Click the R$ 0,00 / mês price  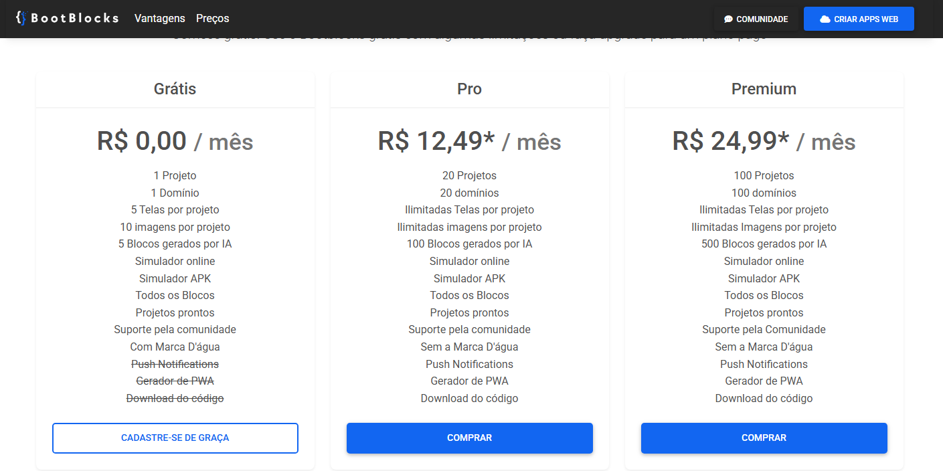pos(175,142)
